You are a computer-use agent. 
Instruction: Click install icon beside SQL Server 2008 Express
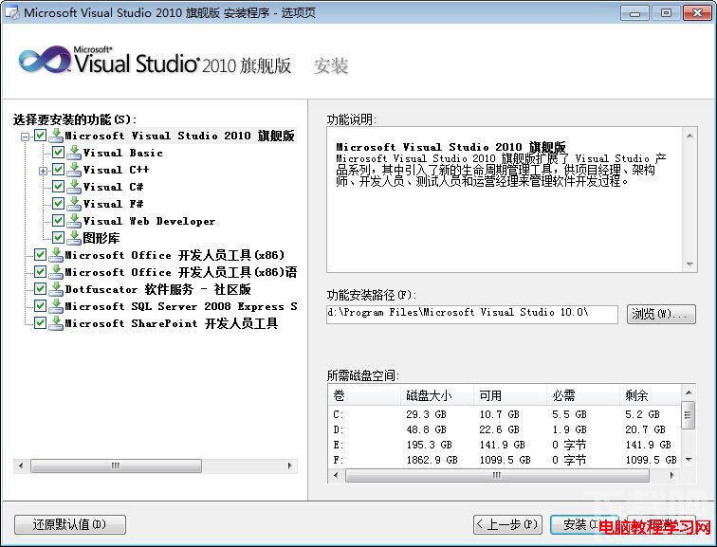56,306
